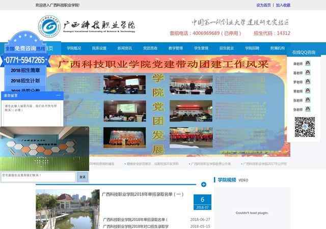
Task: Open the 学院概况 navigation menu
Action: point(74,48)
